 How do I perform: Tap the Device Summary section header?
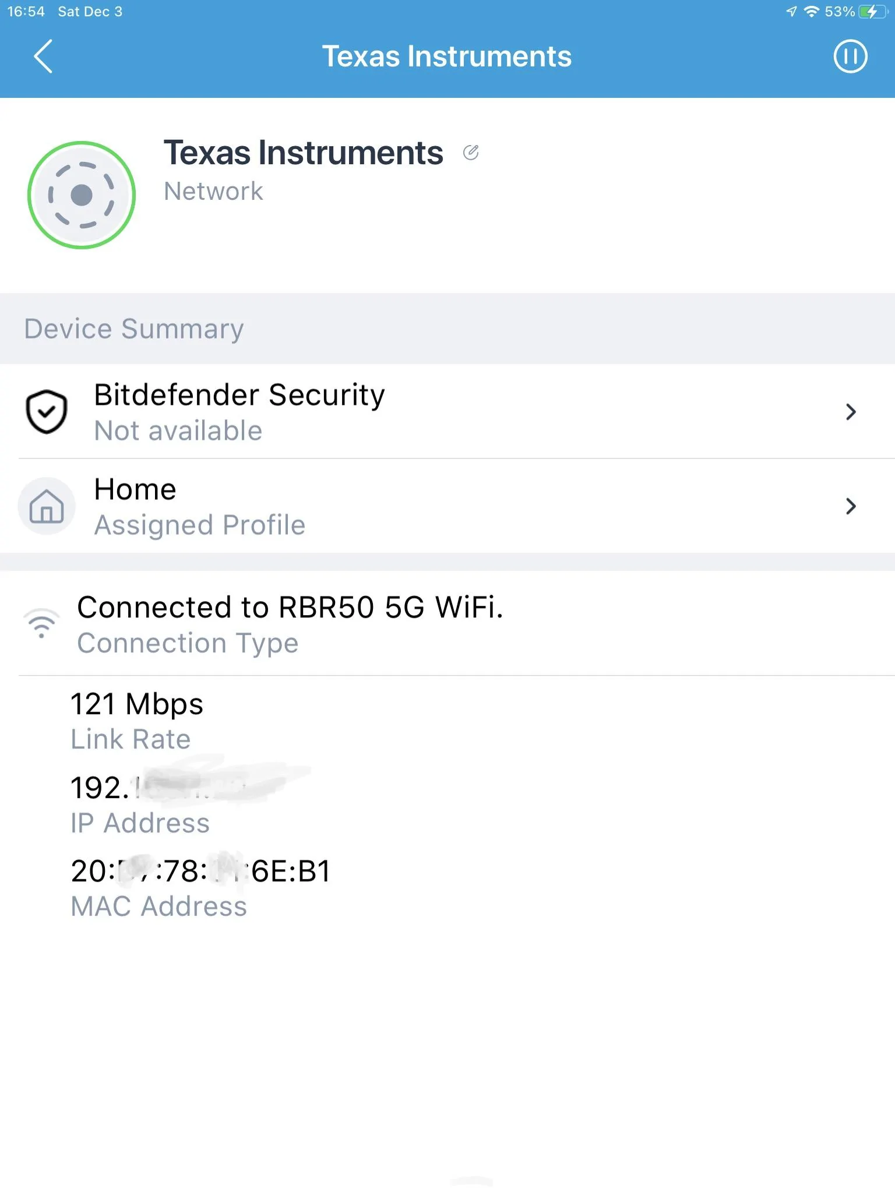(134, 329)
